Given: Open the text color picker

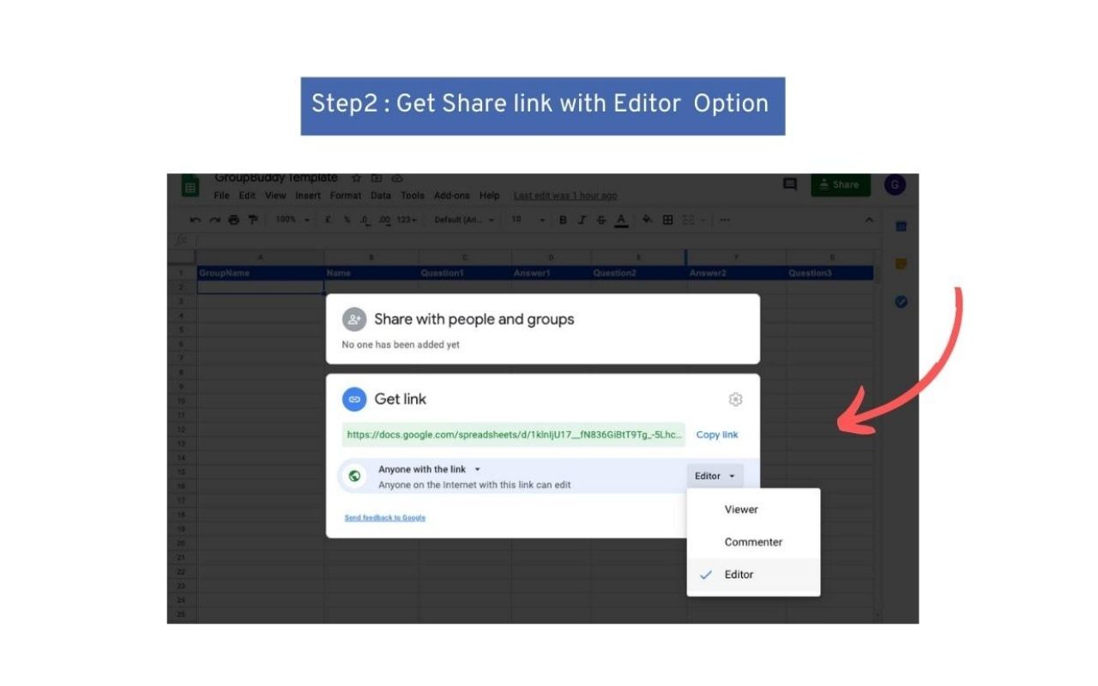Looking at the screenshot, I should coord(621,220).
